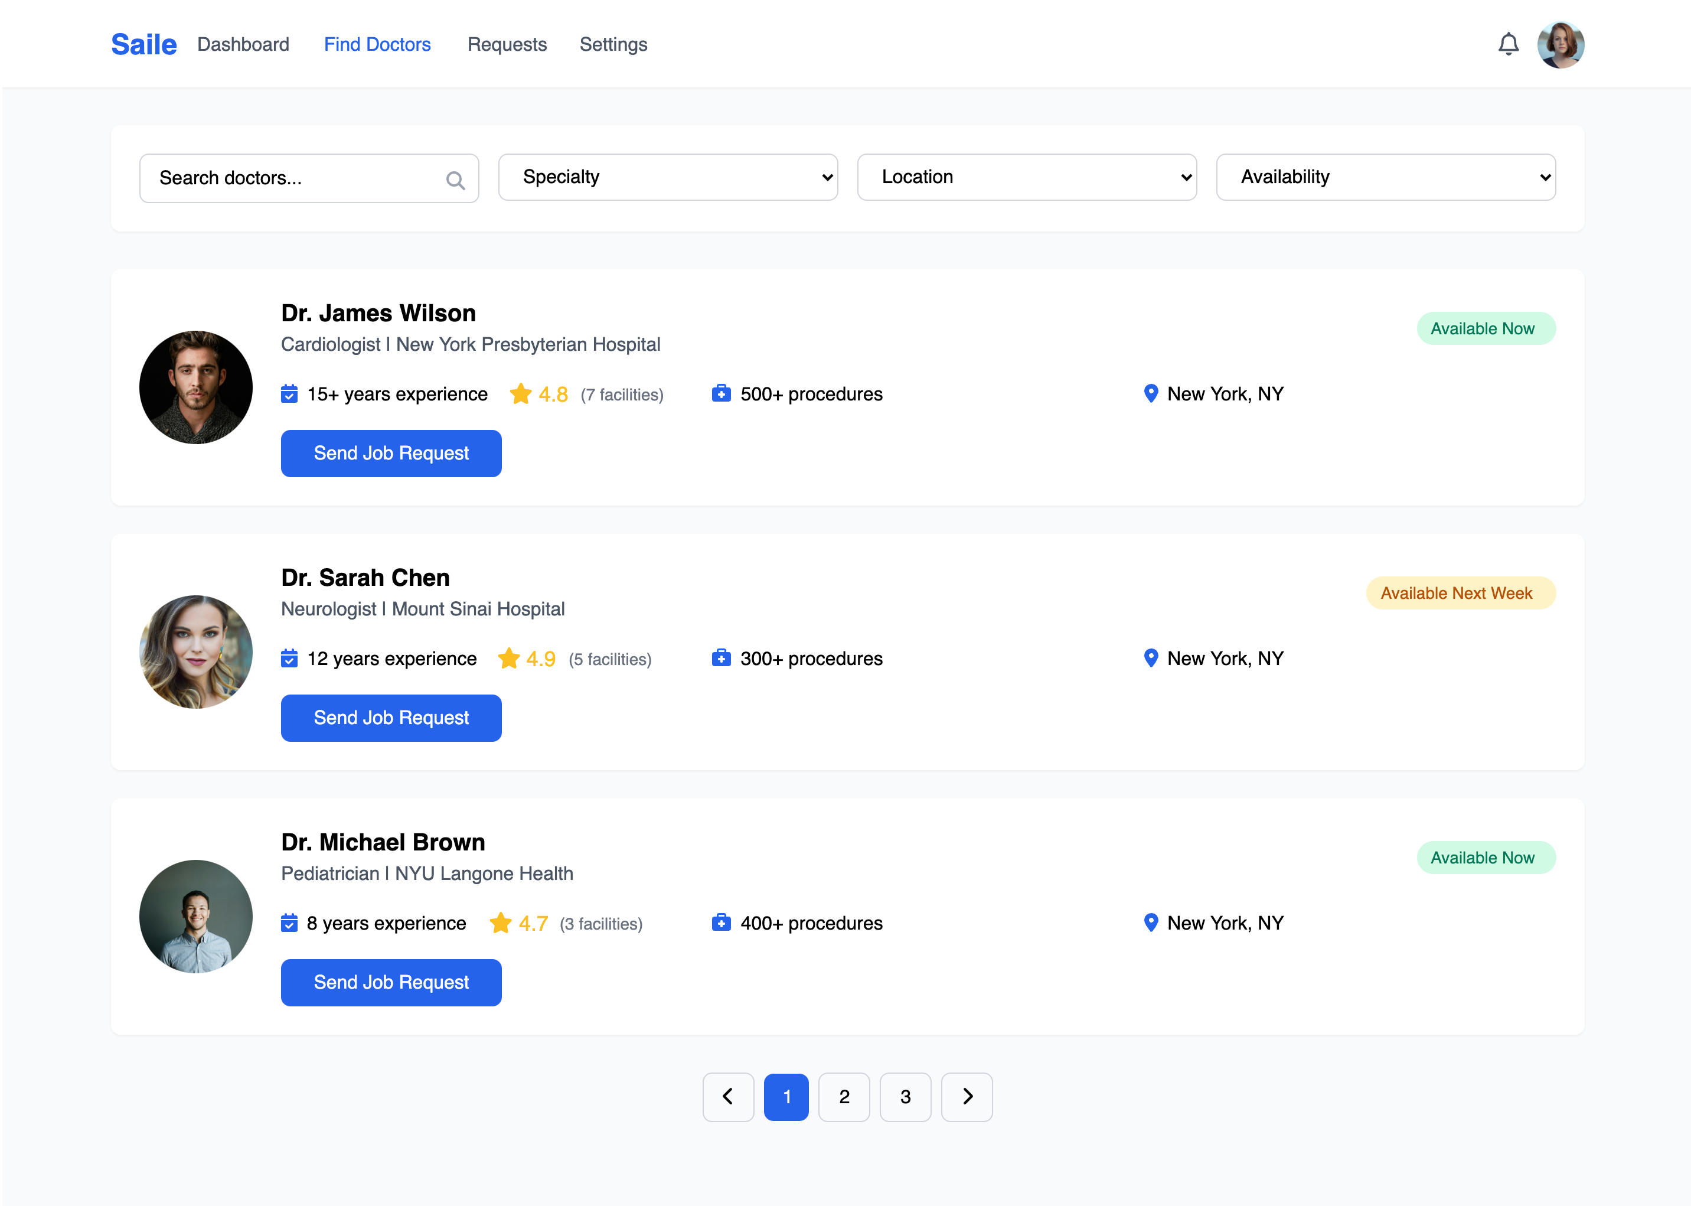Open the Availability filter dropdown
Screen dimensions: 1691x1206
[1385, 177]
